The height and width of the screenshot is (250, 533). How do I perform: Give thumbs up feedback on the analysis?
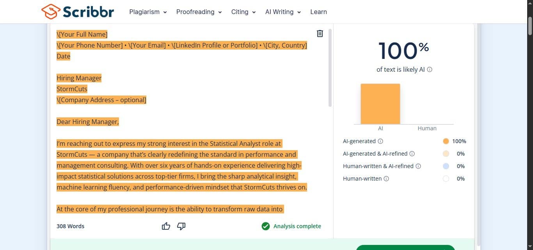point(166,226)
